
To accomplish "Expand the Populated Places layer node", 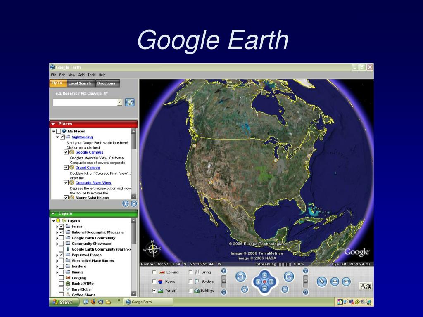I will pos(57,255).
